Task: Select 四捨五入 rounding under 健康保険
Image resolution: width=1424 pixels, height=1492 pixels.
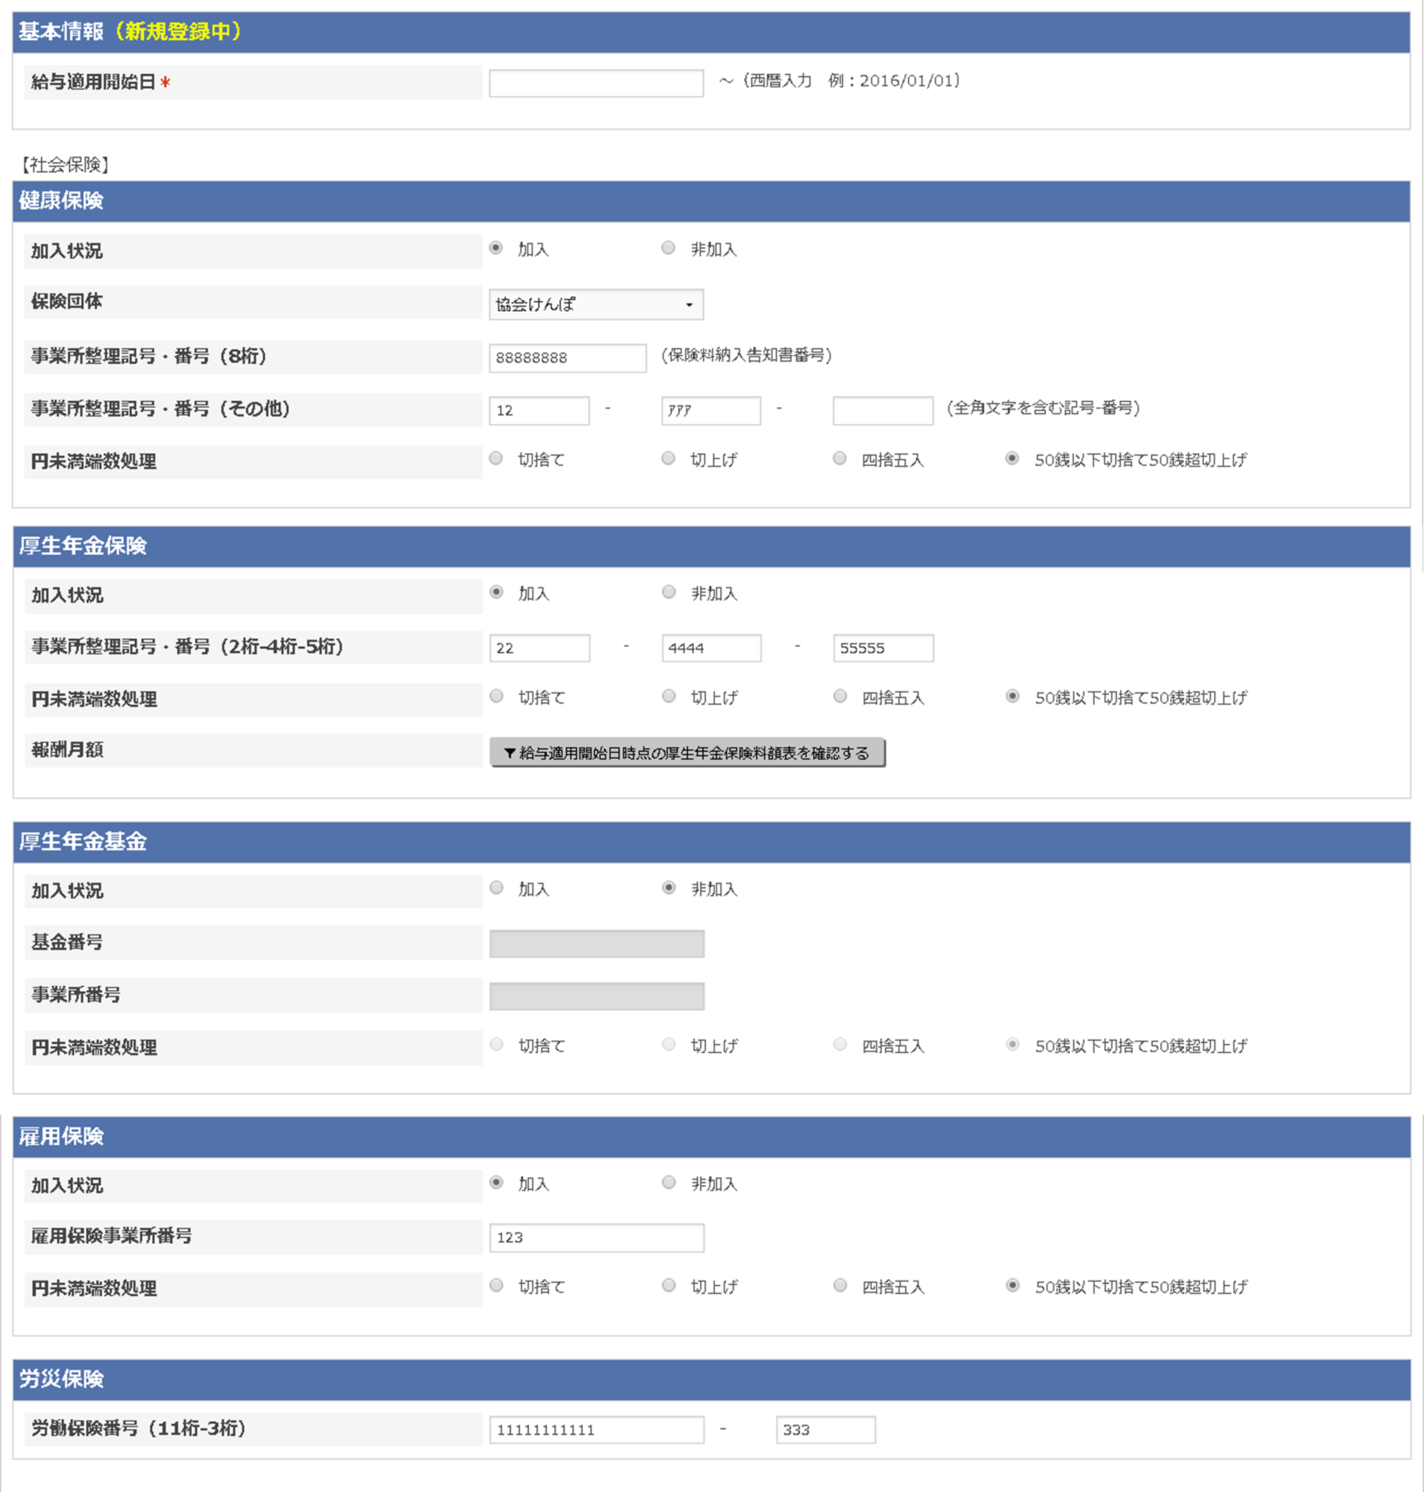Action: tap(840, 458)
